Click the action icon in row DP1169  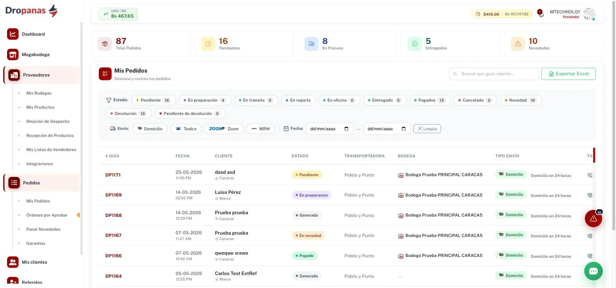tap(590, 195)
